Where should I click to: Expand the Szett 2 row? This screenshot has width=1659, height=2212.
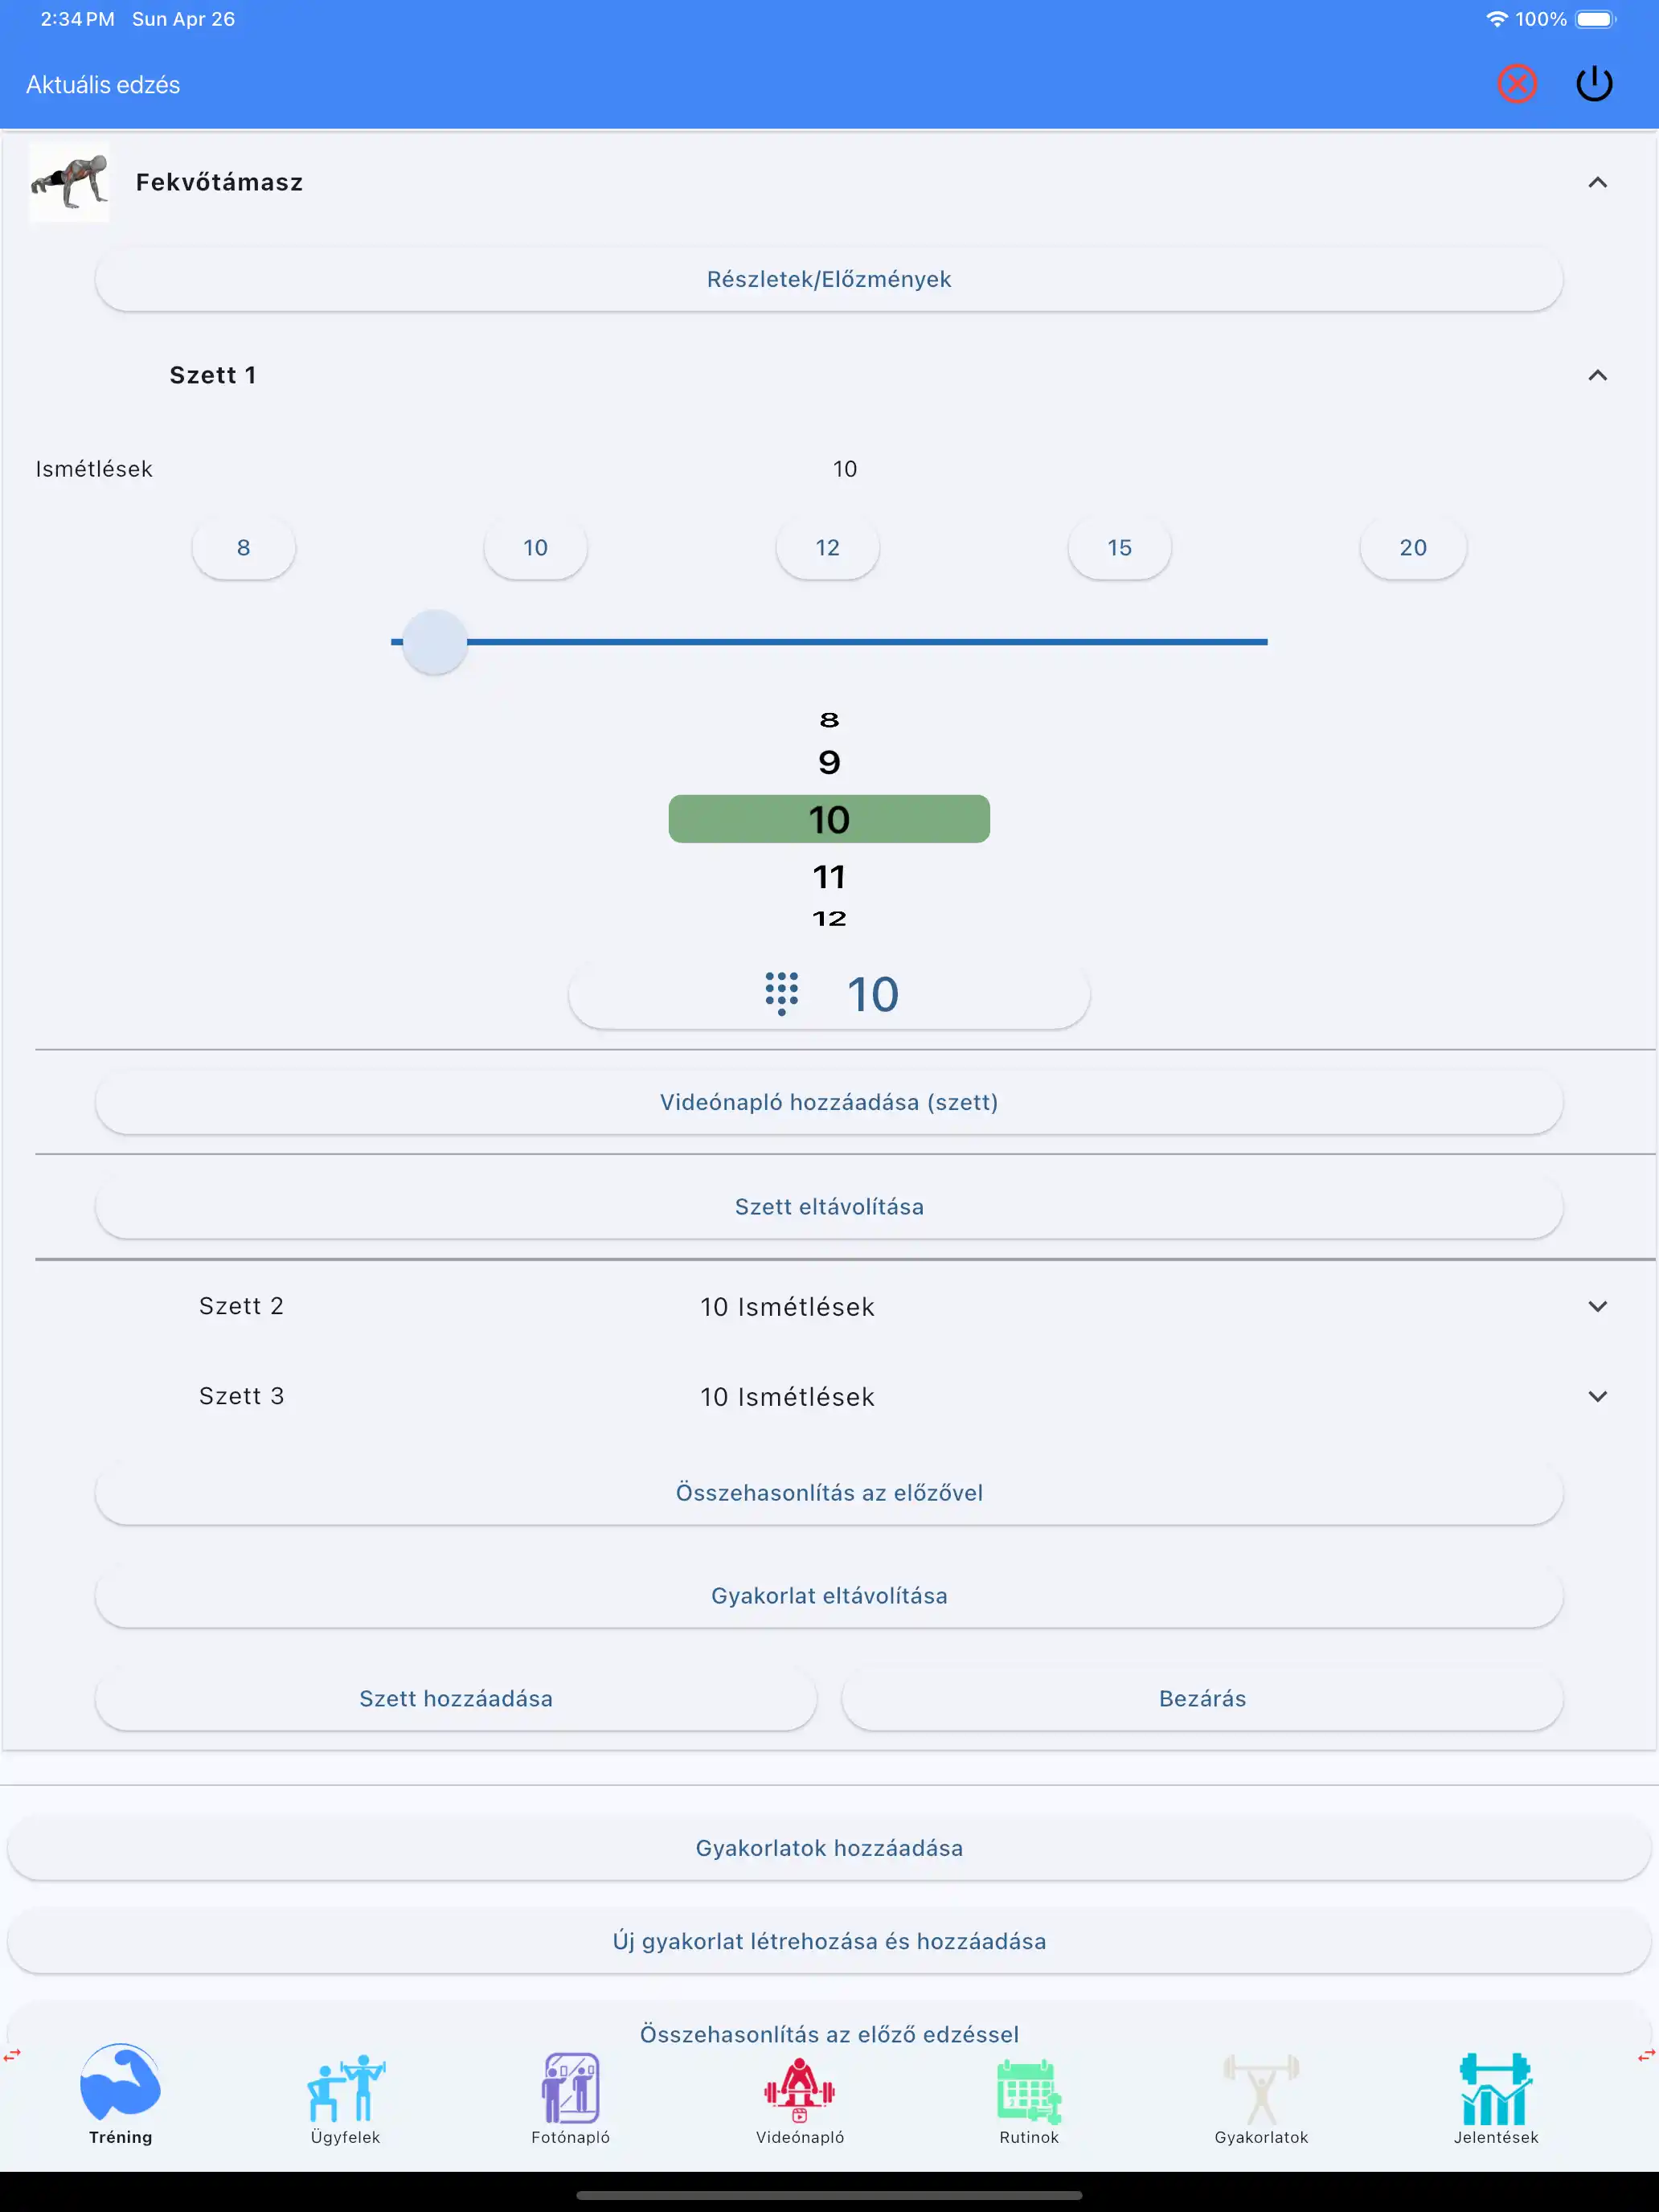[x=1597, y=1306]
